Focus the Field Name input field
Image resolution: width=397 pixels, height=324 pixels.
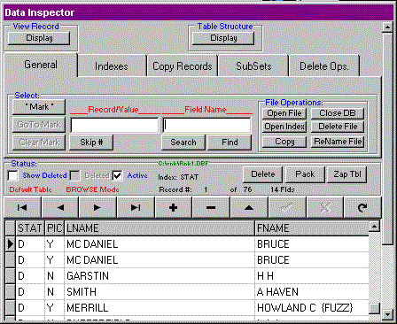coord(206,126)
